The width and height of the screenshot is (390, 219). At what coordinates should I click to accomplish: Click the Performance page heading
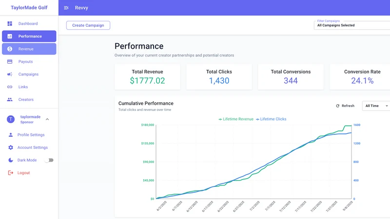(139, 46)
